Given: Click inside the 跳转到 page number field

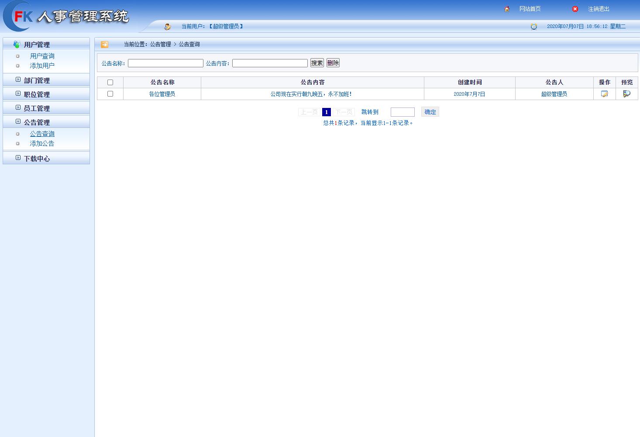Looking at the screenshot, I should pos(402,112).
